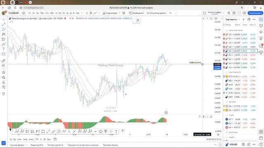Take a chart snapshot with camera
The height and width of the screenshot is (148, 264).
[x=244, y=13]
